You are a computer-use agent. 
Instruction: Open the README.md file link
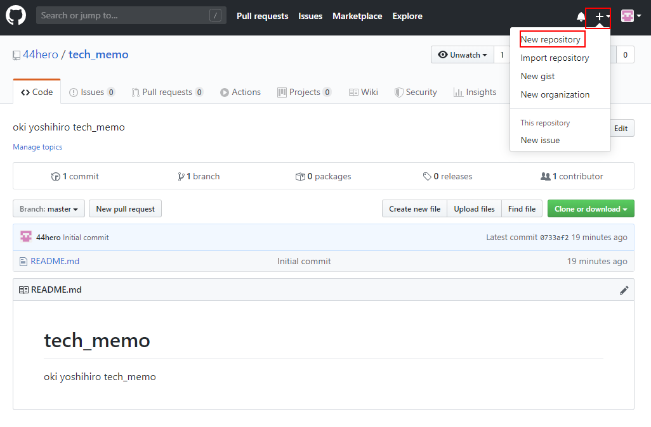click(55, 261)
